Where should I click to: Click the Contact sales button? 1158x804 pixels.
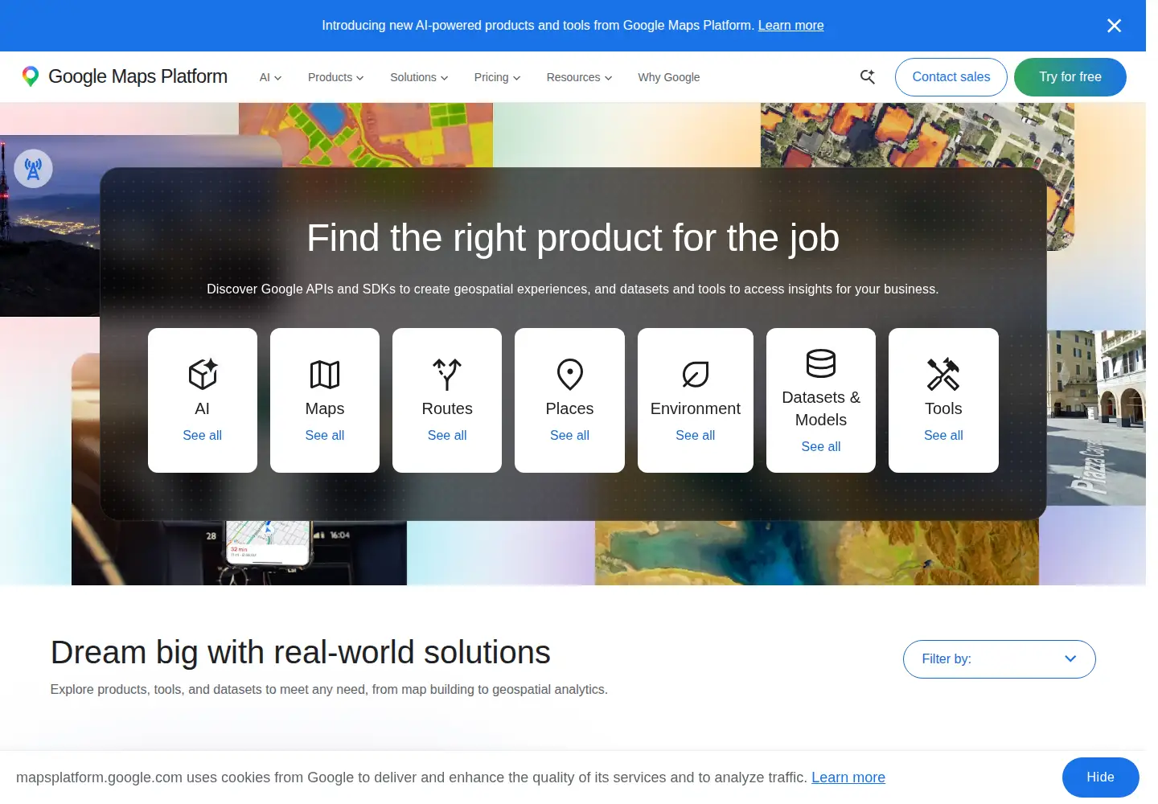[951, 77]
